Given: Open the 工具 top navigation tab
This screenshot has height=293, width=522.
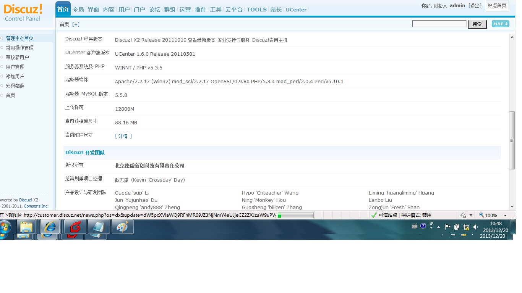Looking at the screenshot, I should tap(216, 10).
